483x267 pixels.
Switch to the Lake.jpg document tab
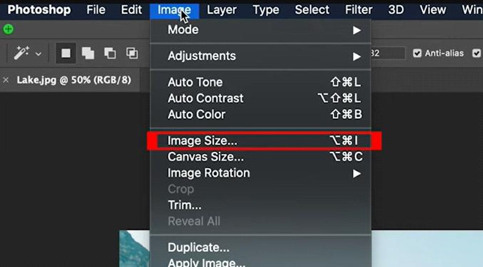pos(74,80)
